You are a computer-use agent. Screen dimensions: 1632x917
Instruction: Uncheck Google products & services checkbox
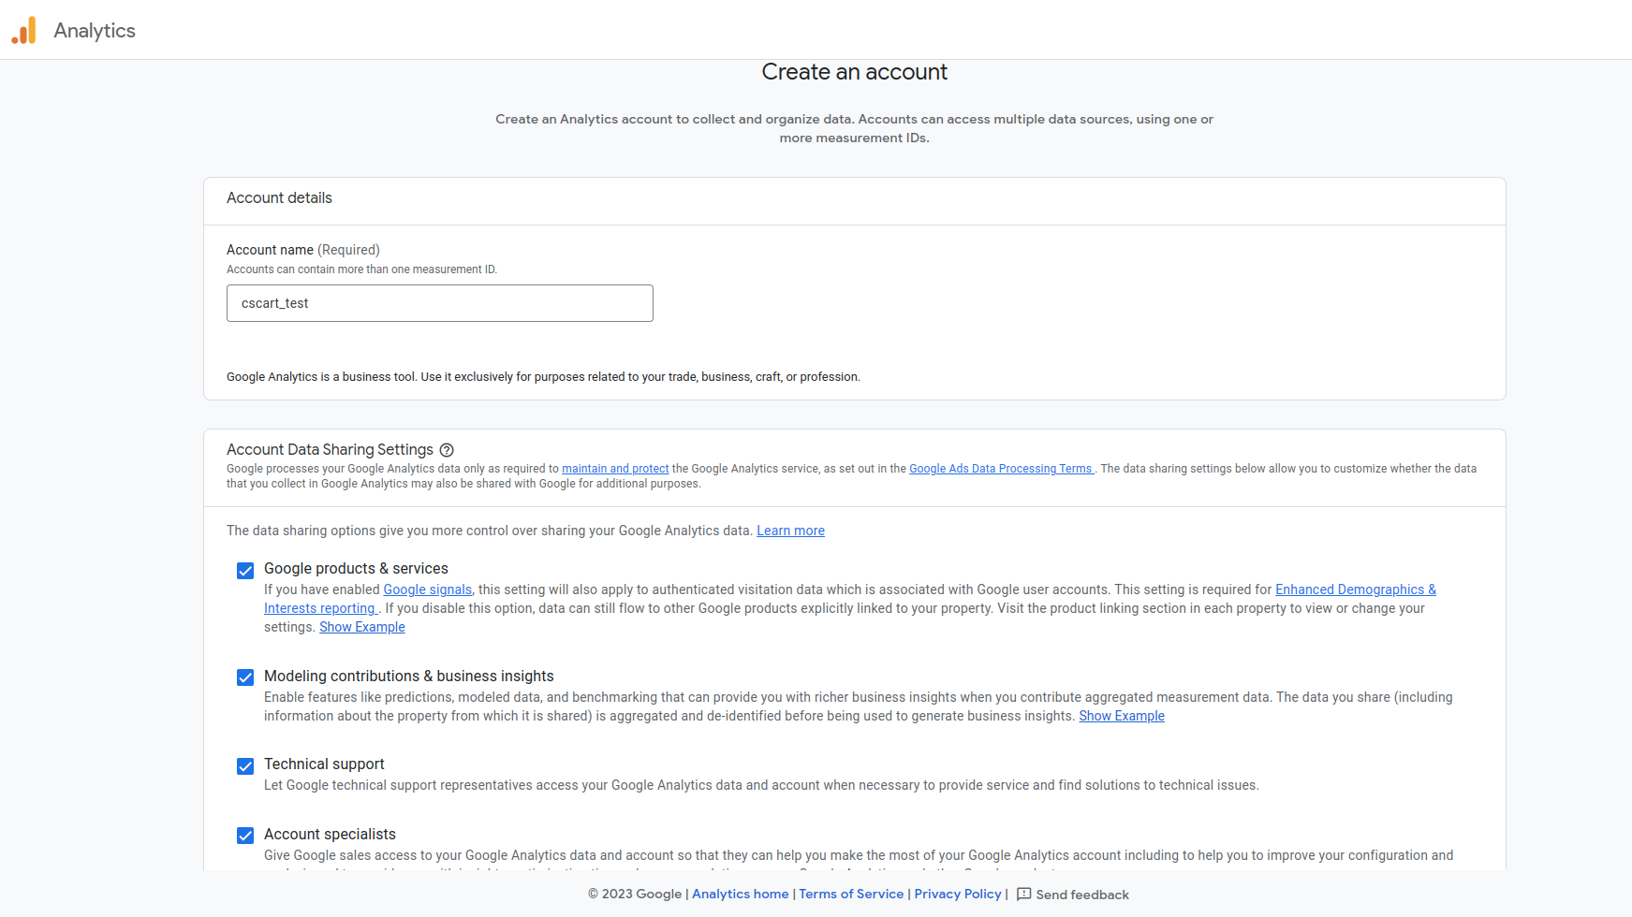[x=245, y=571]
